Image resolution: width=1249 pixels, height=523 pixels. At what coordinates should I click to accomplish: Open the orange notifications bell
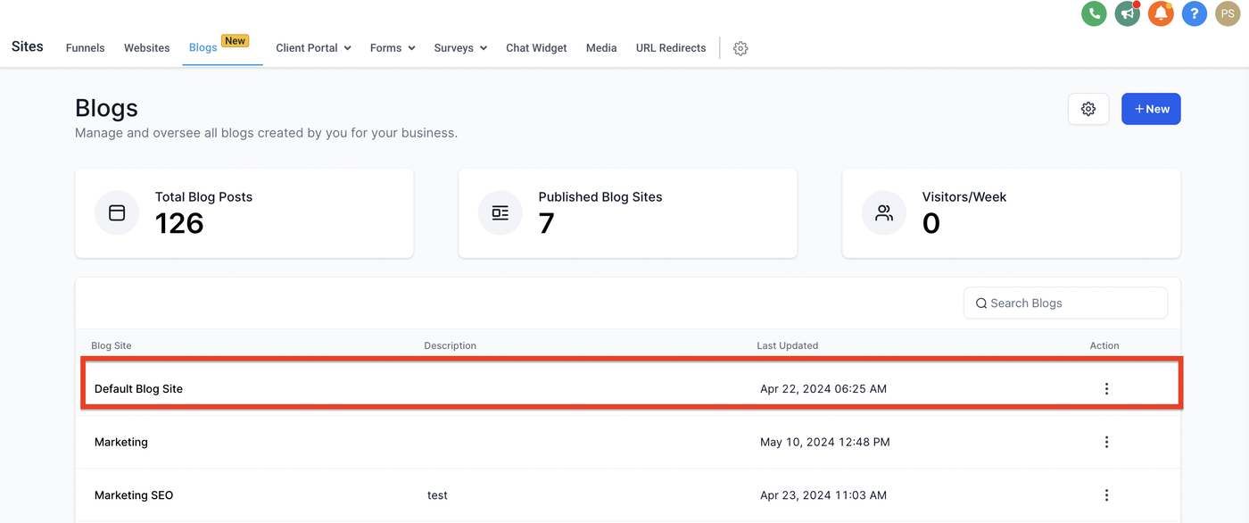1161,13
